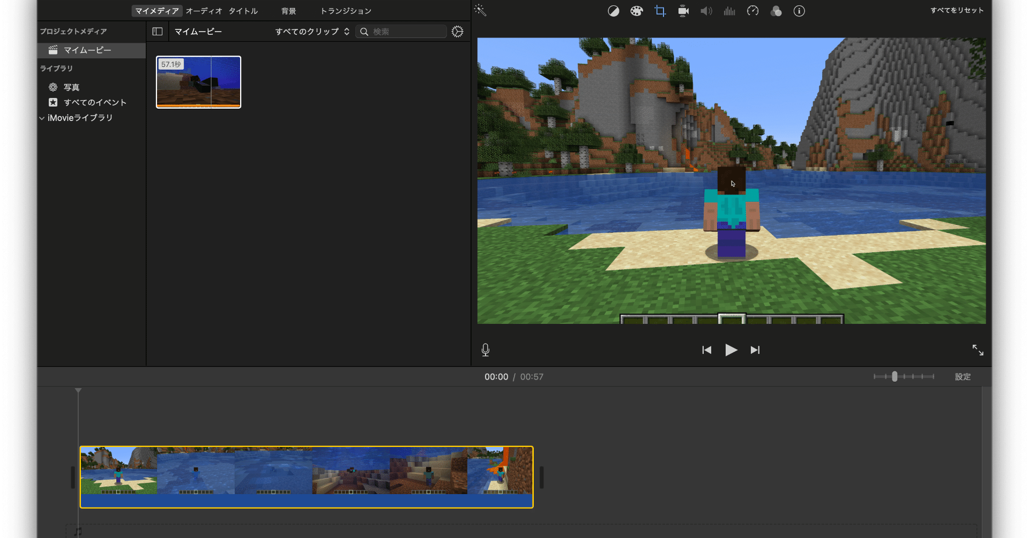Select the crop tool
The width and height of the screenshot is (1029, 538).
[x=660, y=11]
